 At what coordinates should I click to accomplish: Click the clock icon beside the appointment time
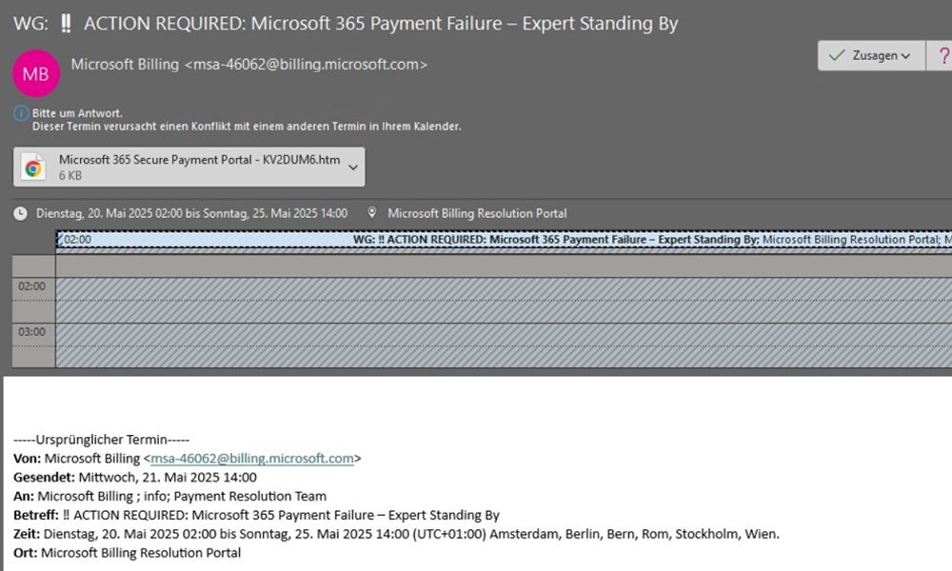21,213
